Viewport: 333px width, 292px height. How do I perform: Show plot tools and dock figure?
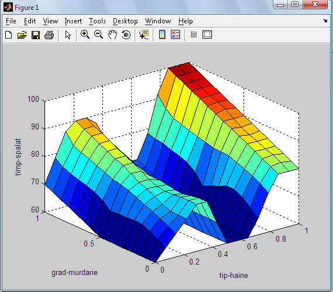coord(207,35)
